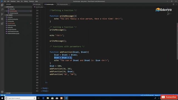This screenshot has width=178, height=100.
Task: Click the closing '</body>' tag on line 42
Action: 44,88
